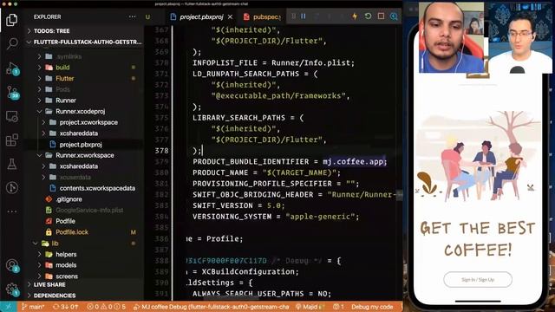The height and width of the screenshot is (312, 555).
Task: Collapse the FLUTTER-FULLSTACK project root
Action: [84, 42]
